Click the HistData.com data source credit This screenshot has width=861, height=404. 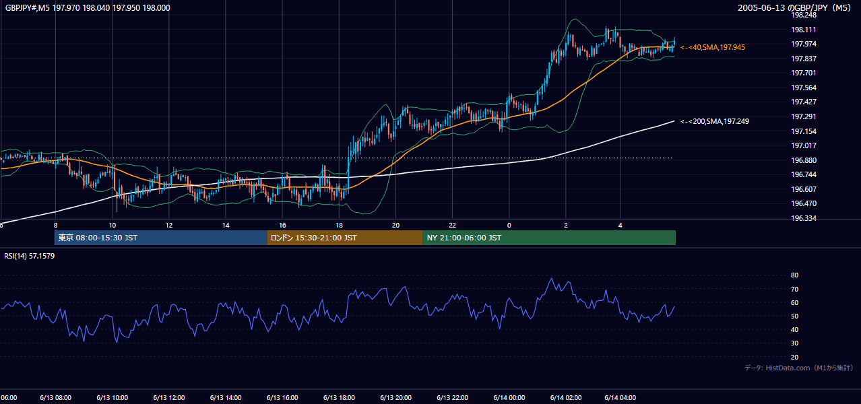pyautogui.click(x=799, y=368)
